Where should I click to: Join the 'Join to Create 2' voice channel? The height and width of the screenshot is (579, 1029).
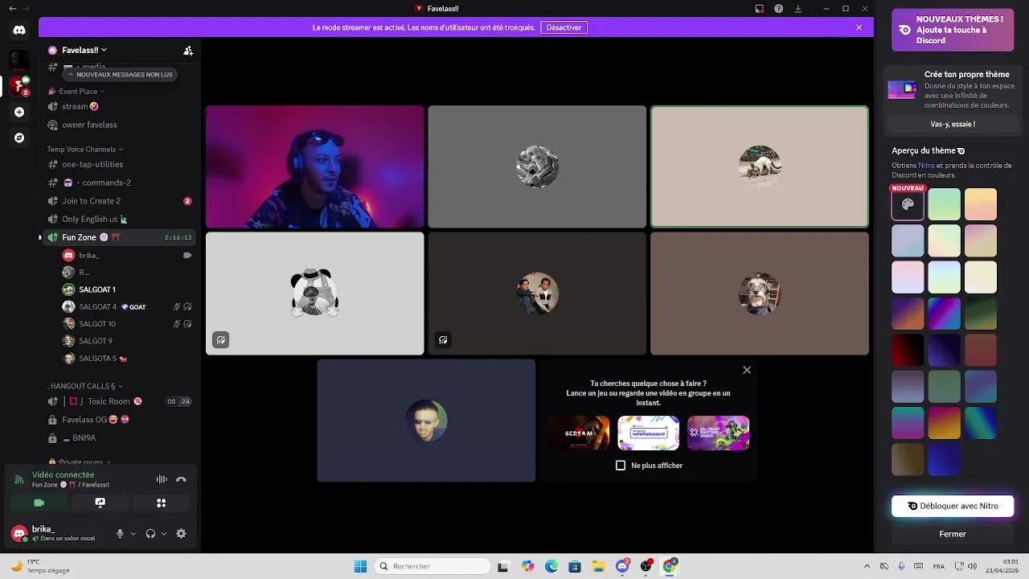click(120, 201)
